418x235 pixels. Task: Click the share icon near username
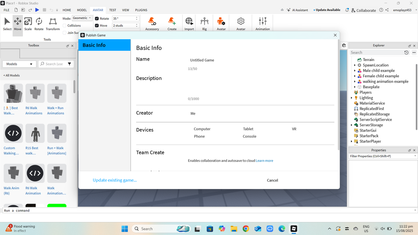pyautogui.click(x=387, y=10)
